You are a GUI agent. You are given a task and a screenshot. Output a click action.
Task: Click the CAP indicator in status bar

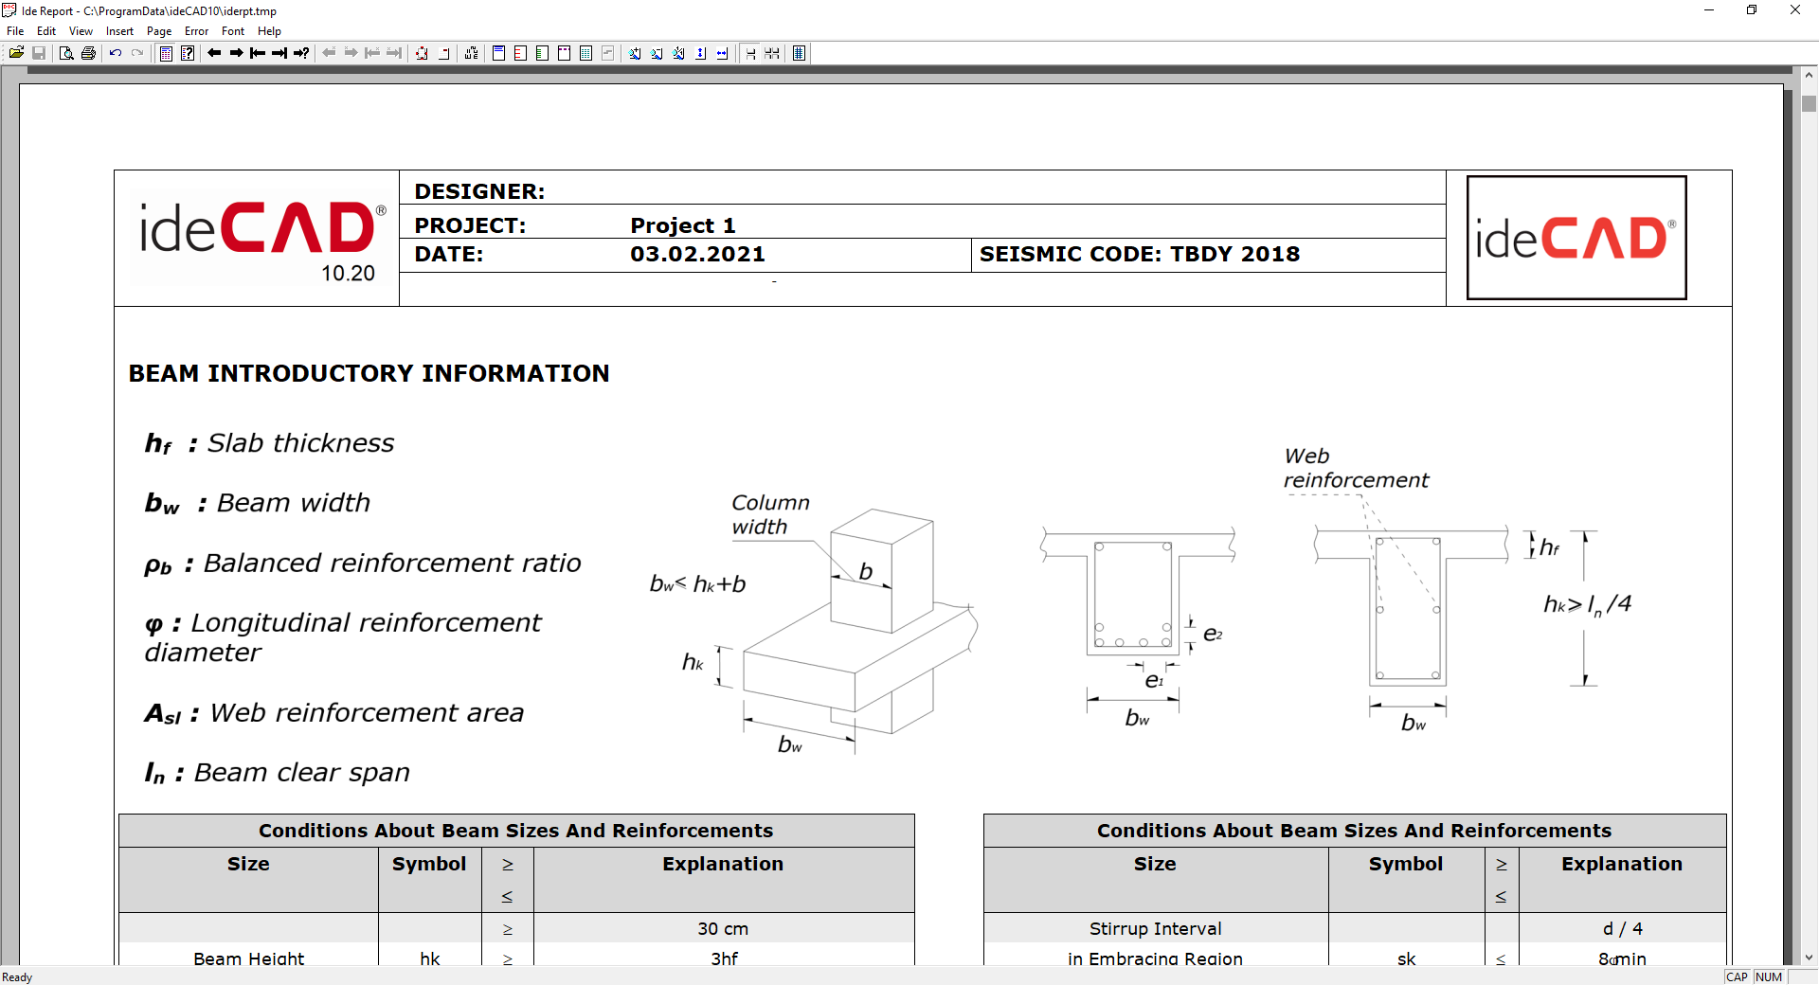[x=1737, y=977]
